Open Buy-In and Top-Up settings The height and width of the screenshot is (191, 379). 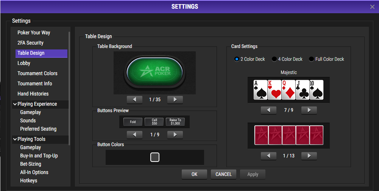(x=39, y=156)
